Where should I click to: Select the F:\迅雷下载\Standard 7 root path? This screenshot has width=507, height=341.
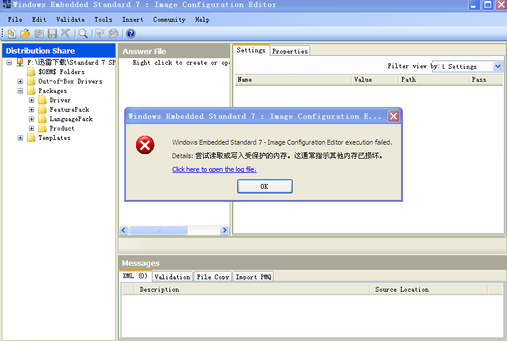(71, 62)
